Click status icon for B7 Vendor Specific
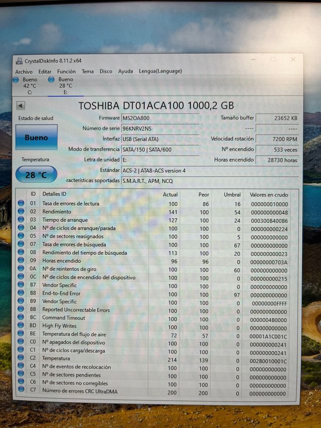 click(x=21, y=284)
